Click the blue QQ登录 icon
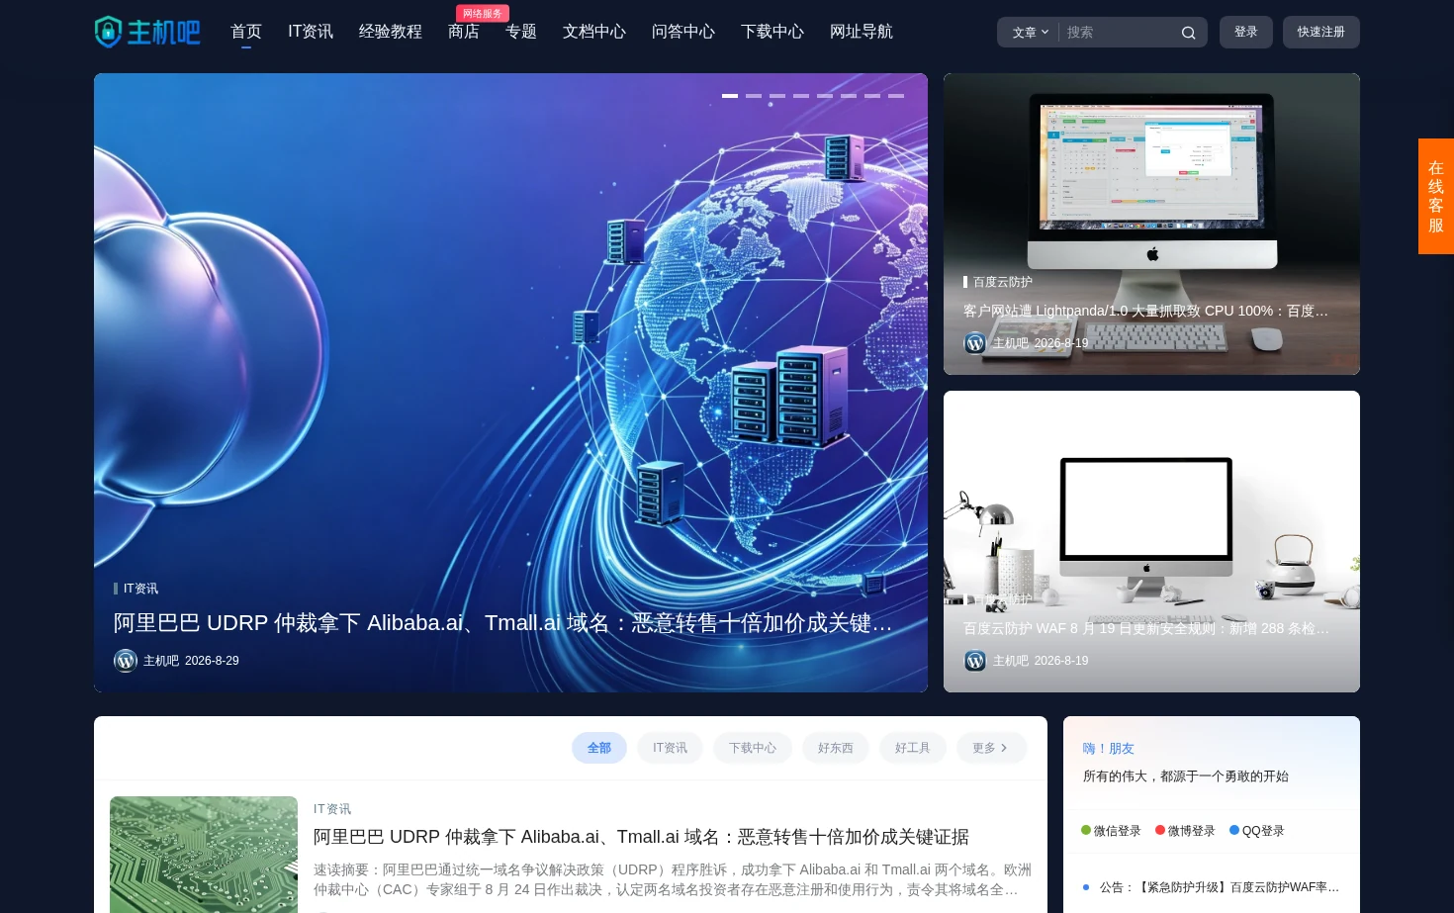This screenshot has width=1454, height=913. [1234, 830]
